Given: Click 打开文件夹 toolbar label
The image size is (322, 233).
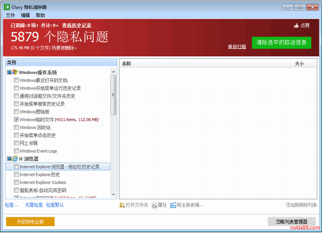Looking at the screenshot, I should click(x=137, y=205).
